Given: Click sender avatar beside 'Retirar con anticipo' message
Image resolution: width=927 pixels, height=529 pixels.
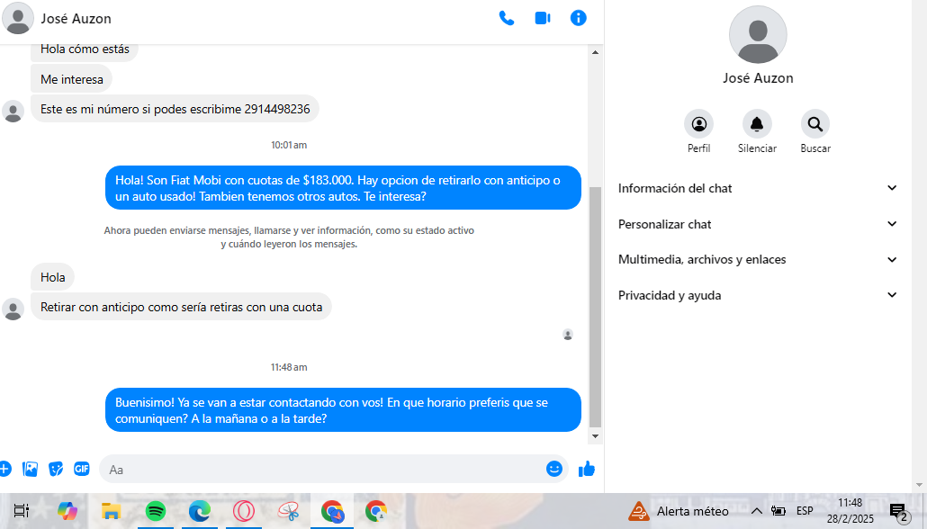Looking at the screenshot, I should coord(13,309).
